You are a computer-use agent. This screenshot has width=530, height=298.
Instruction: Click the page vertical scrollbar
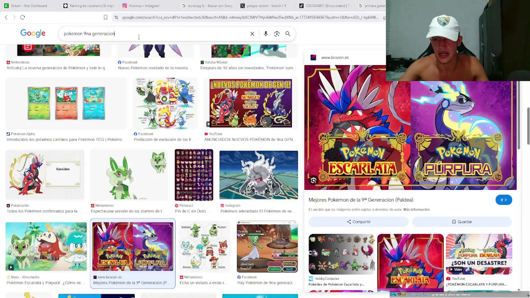click(x=528, y=126)
